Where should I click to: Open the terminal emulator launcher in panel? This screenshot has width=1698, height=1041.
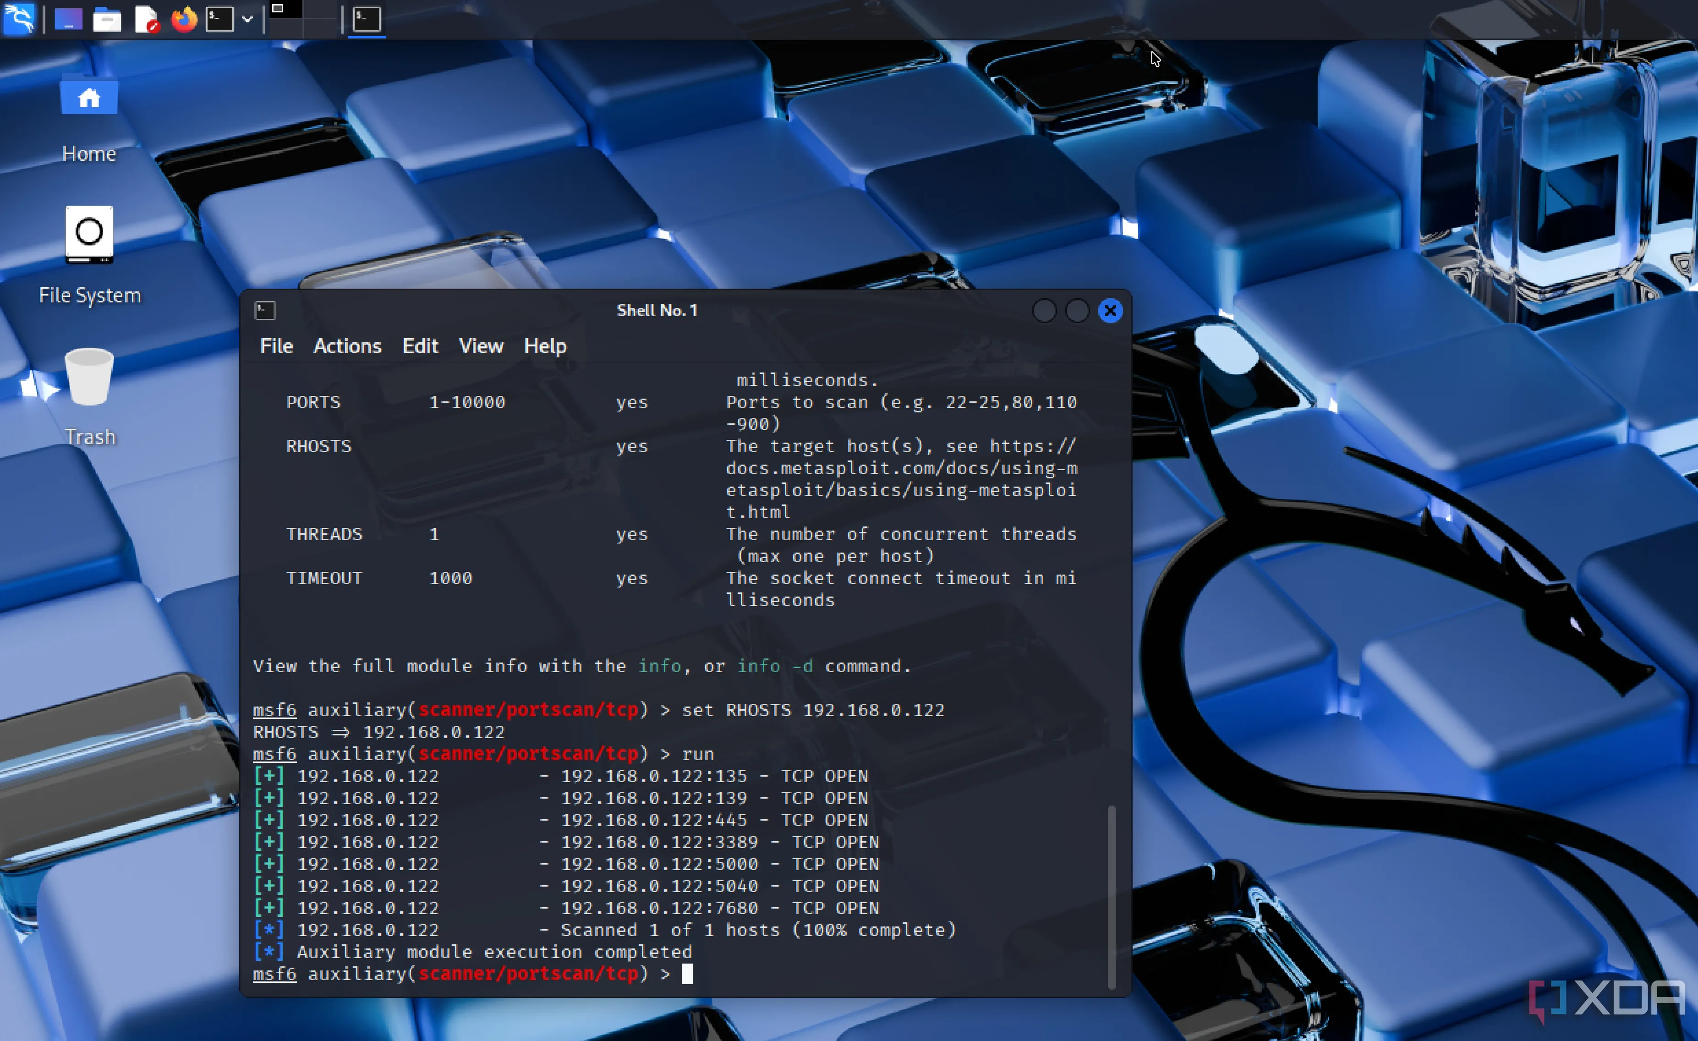tap(220, 19)
